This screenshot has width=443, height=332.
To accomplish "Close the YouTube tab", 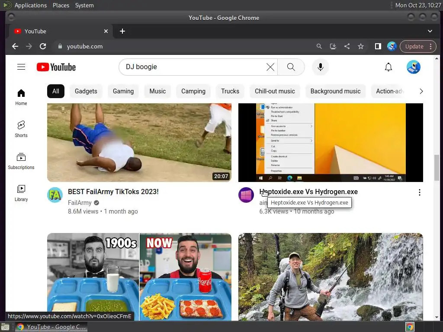I will 106,31.
